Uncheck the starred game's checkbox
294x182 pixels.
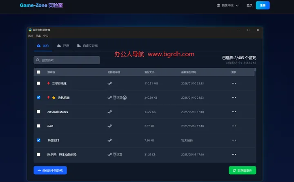pyautogui.click(x=39, y=98)
